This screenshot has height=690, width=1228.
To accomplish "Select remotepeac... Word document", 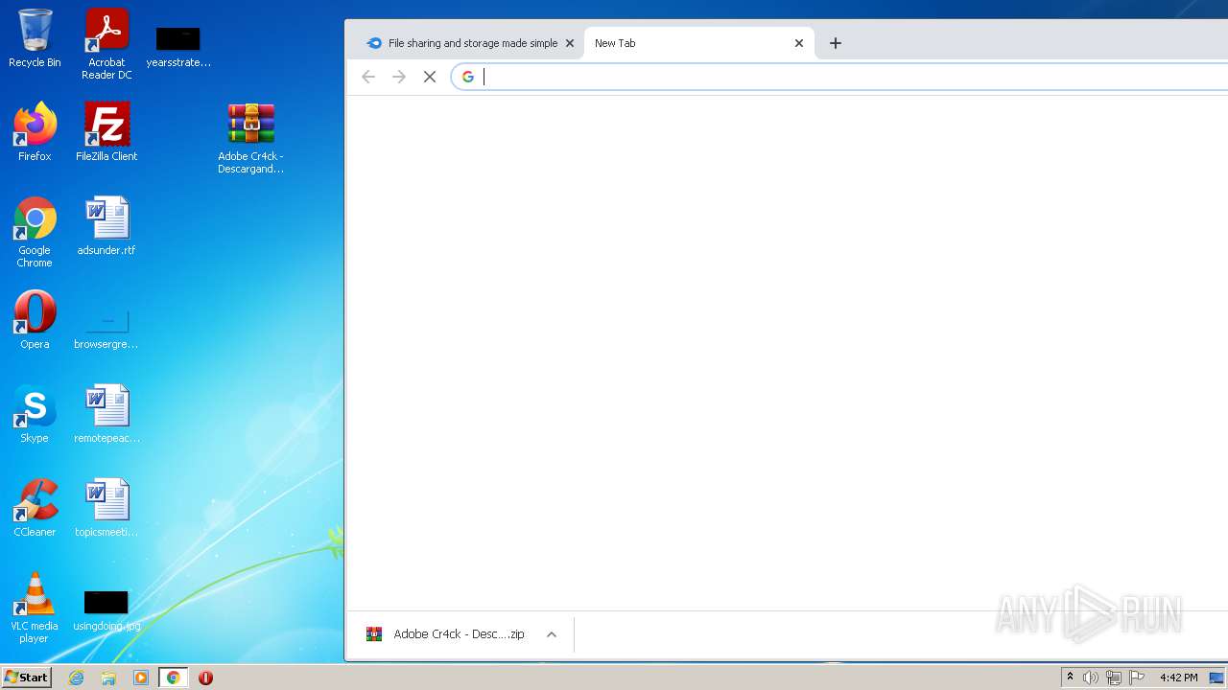I will tap(106, 414).
